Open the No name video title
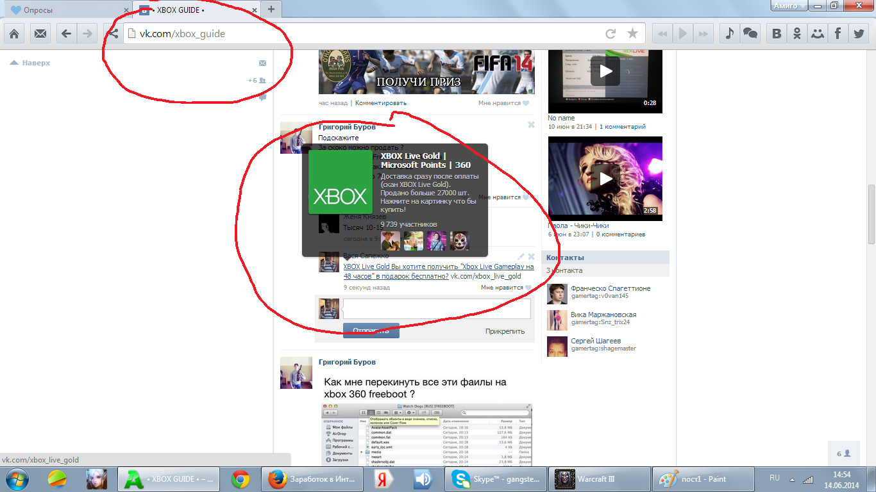876x492 pixels. (561, 118)
